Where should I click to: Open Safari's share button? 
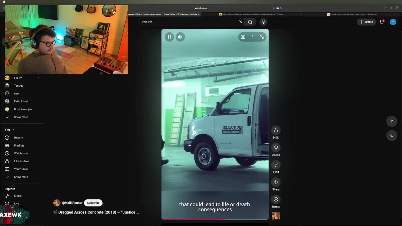point(386,8)
